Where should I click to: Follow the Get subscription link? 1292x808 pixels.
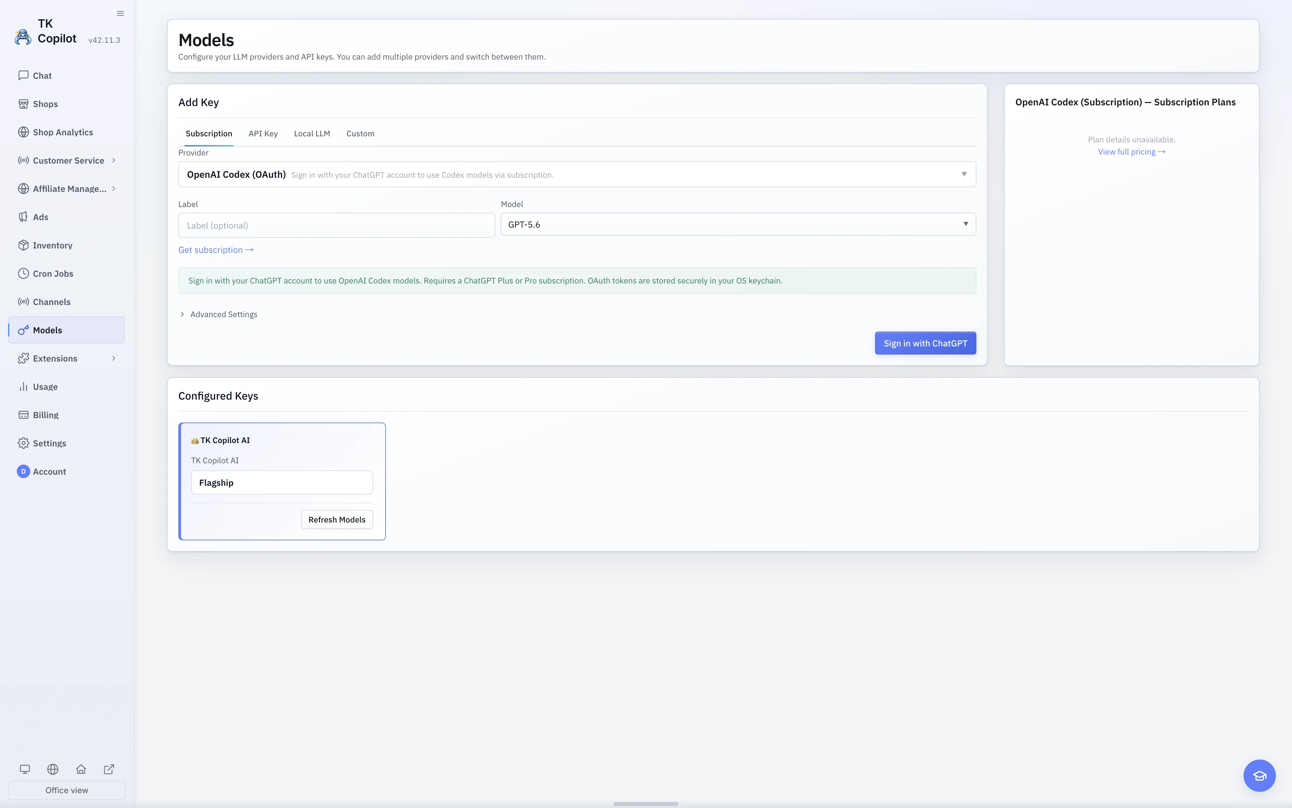pyautogui.click(x=216, y=249)
